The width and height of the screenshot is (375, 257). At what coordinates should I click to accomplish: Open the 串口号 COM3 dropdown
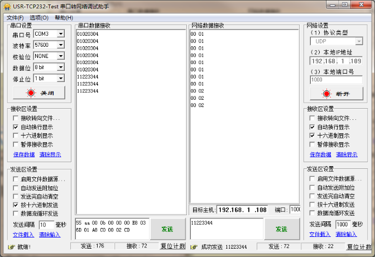coord(60,34)
